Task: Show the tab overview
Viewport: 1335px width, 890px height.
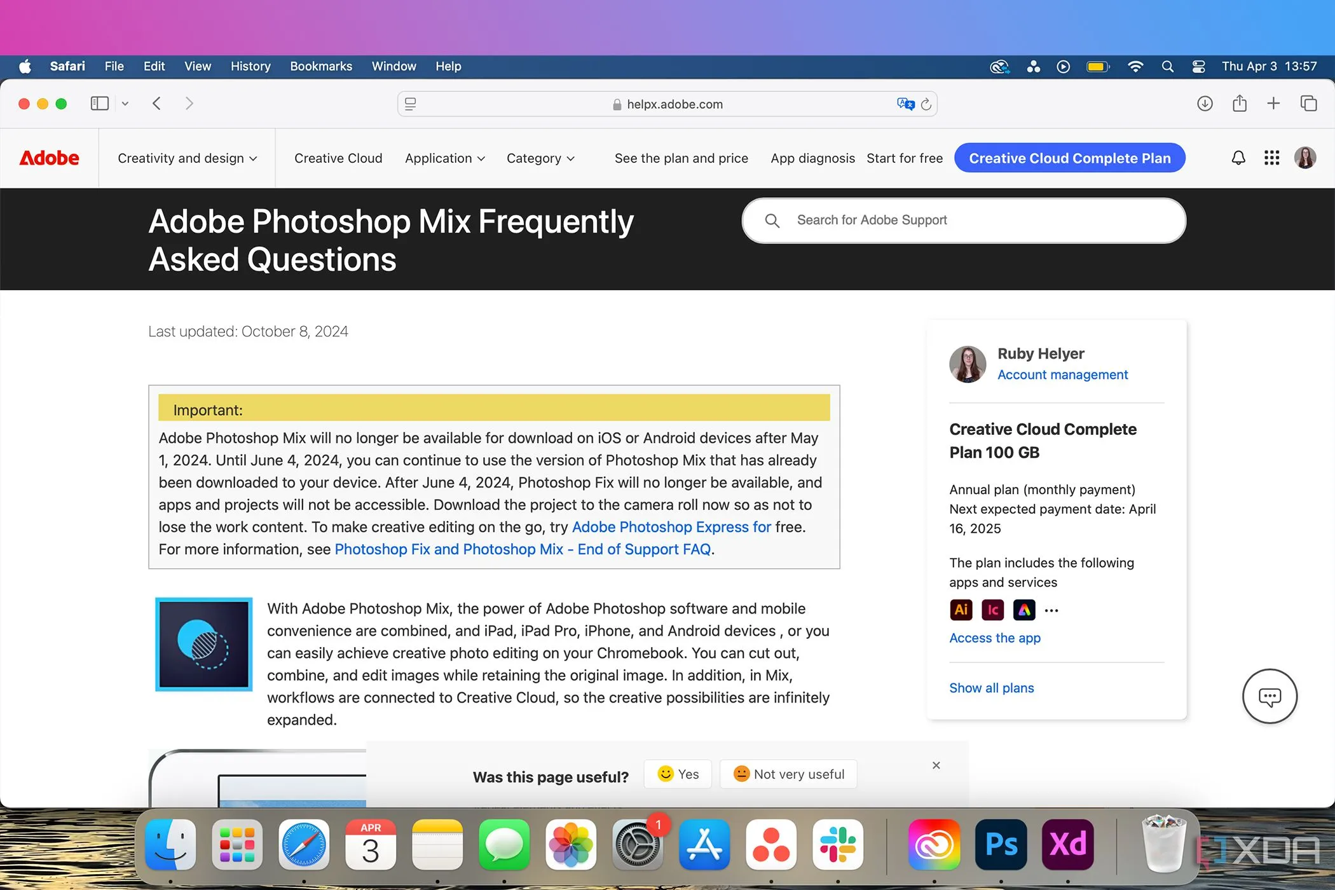Action: [x=1308, y=104]
